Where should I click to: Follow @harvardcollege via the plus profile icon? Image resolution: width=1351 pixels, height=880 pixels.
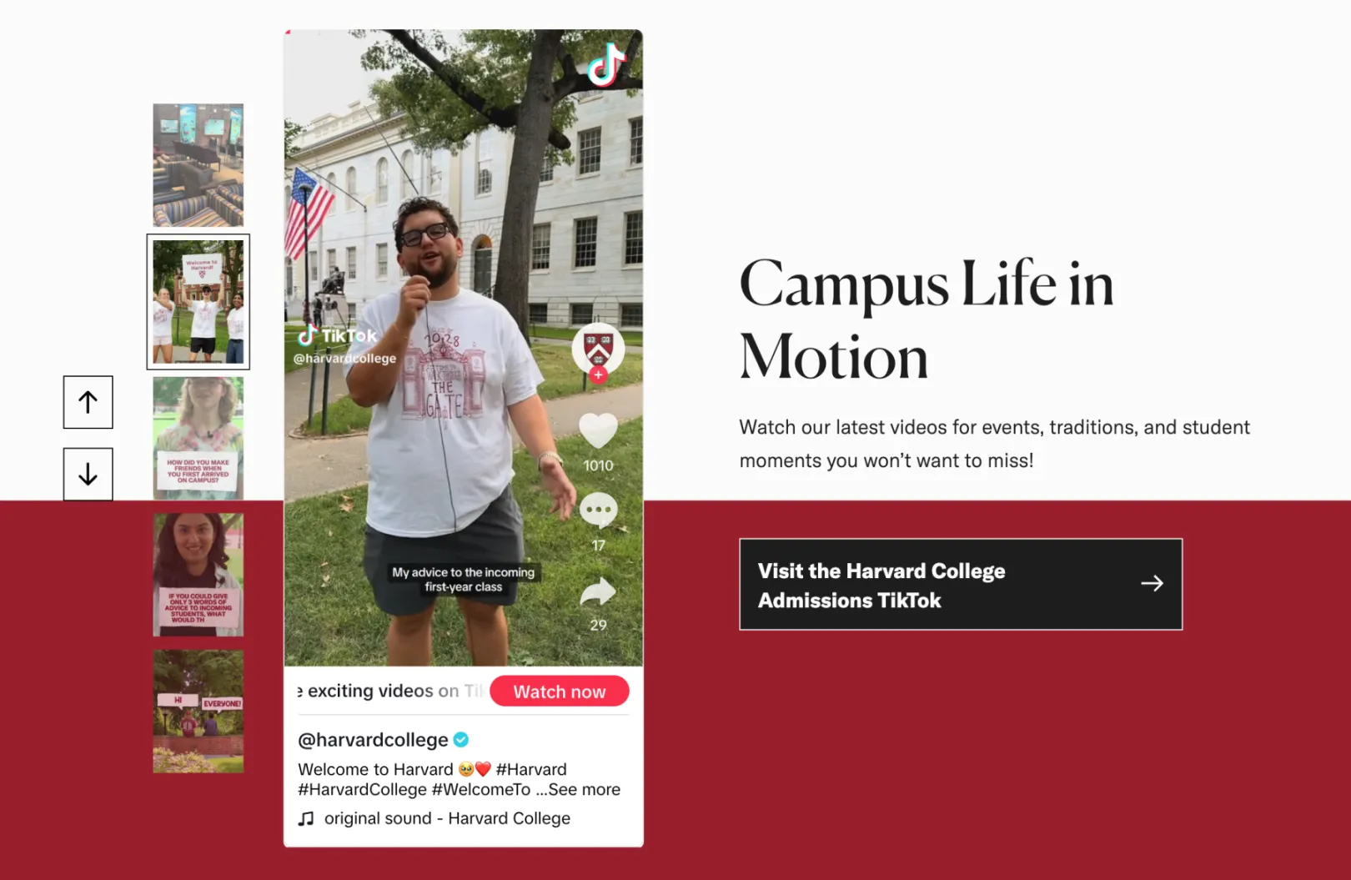[x=598, y=375]
